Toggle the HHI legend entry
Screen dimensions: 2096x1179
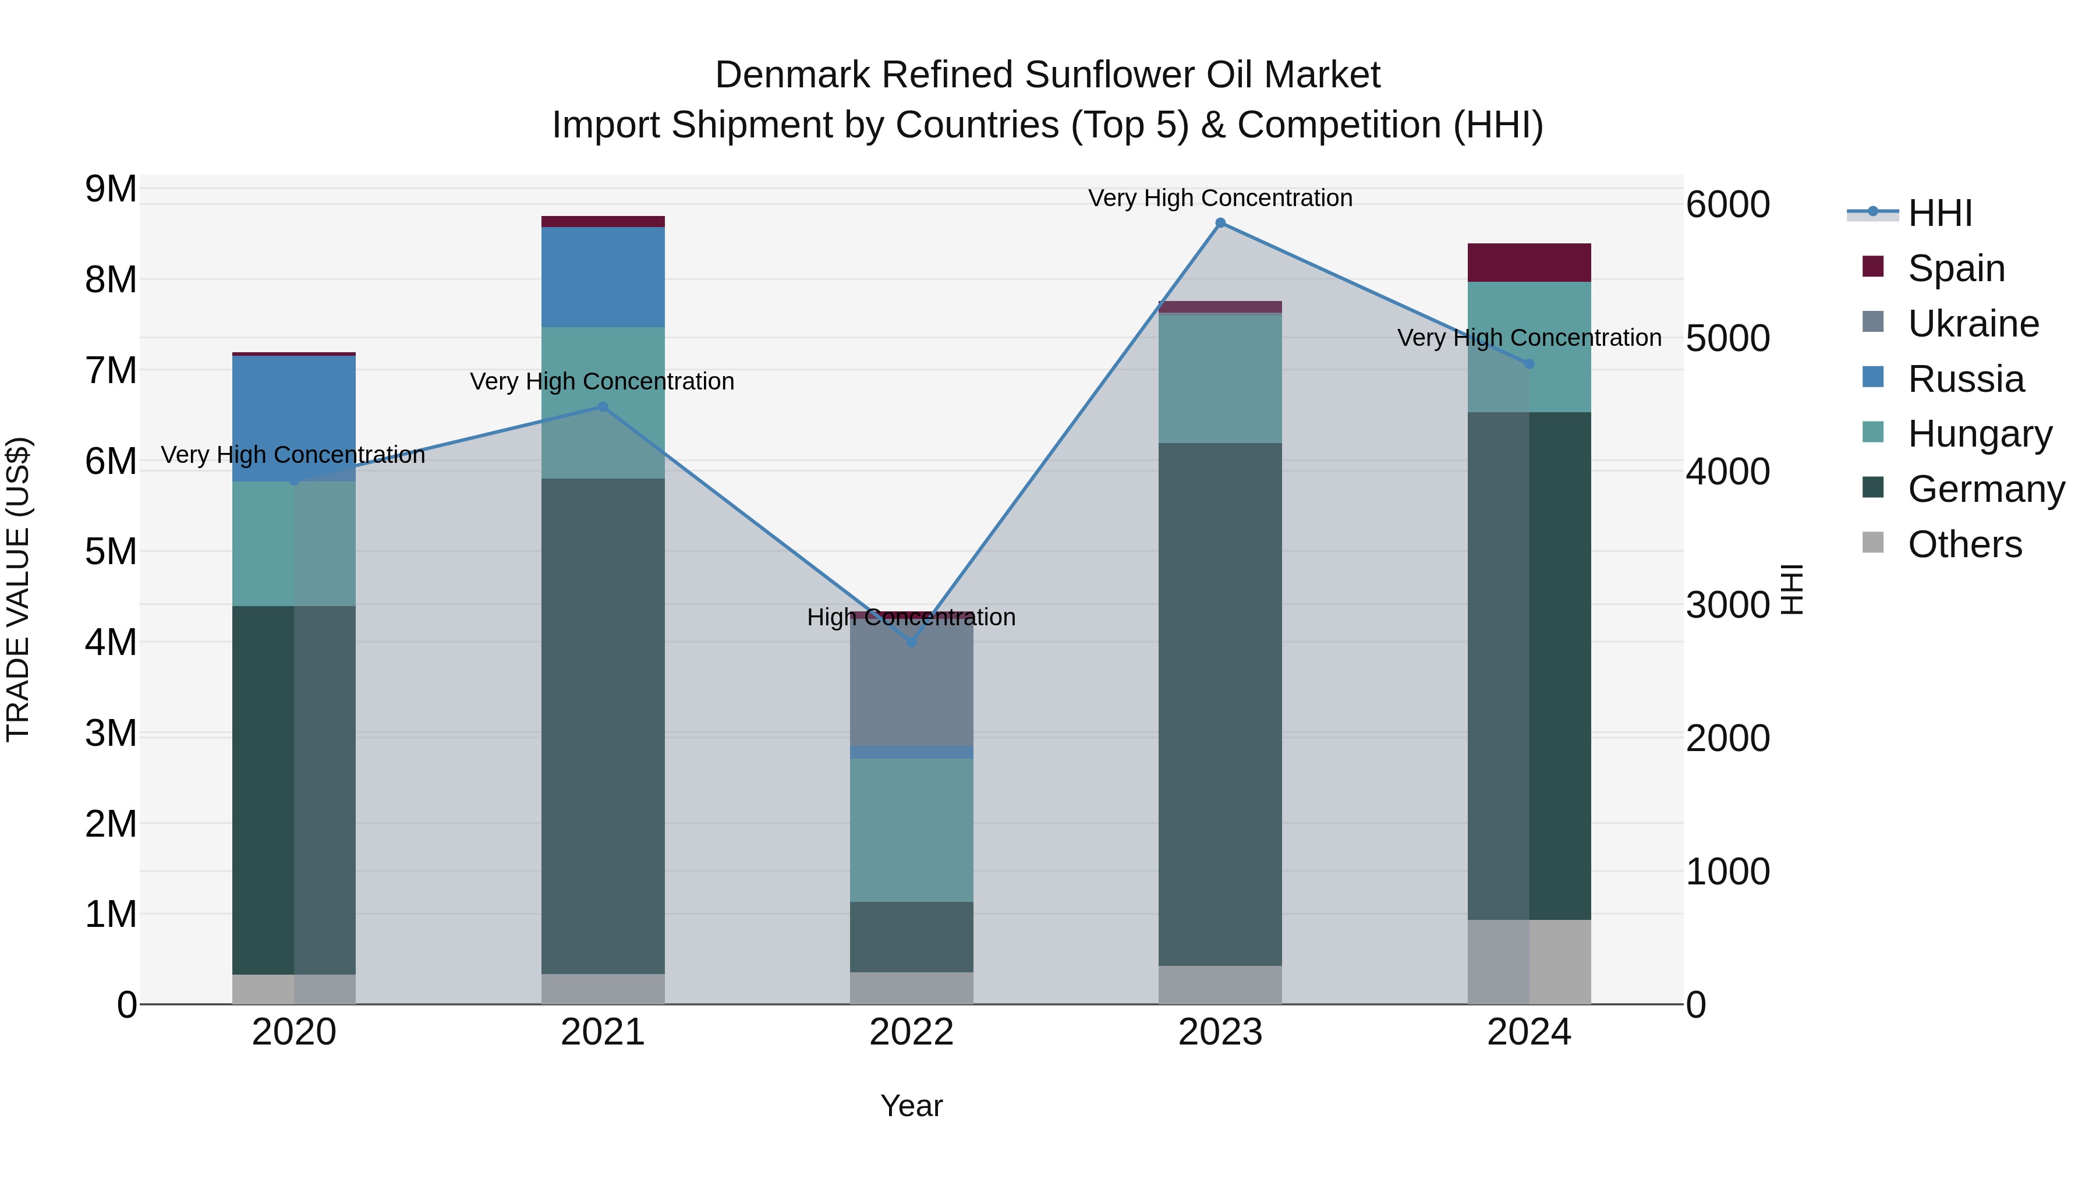(x=1910, y=213)
